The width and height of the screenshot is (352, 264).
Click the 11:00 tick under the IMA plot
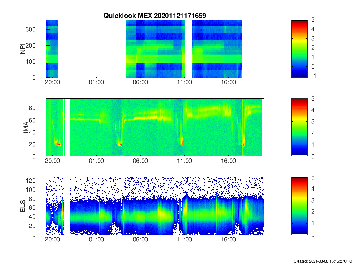pos(185,161)
